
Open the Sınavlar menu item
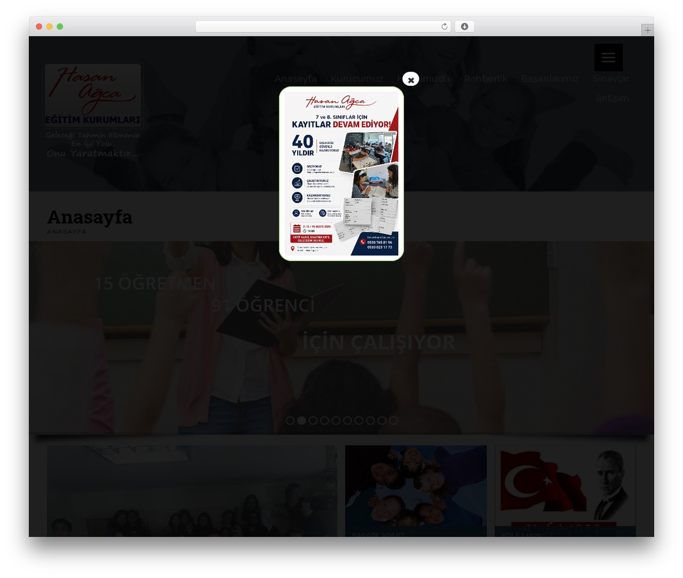[x=610, y=79]
